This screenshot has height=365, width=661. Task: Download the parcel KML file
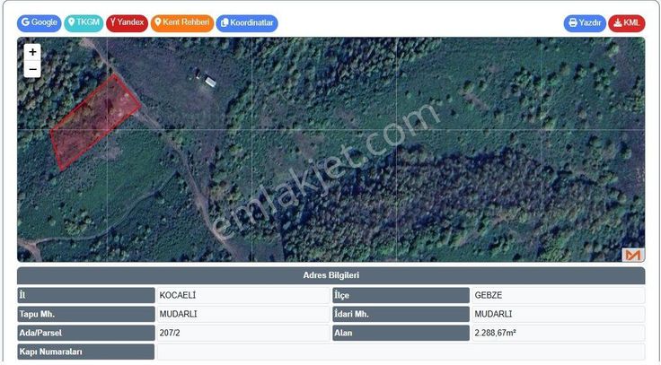tap(627, 23)
